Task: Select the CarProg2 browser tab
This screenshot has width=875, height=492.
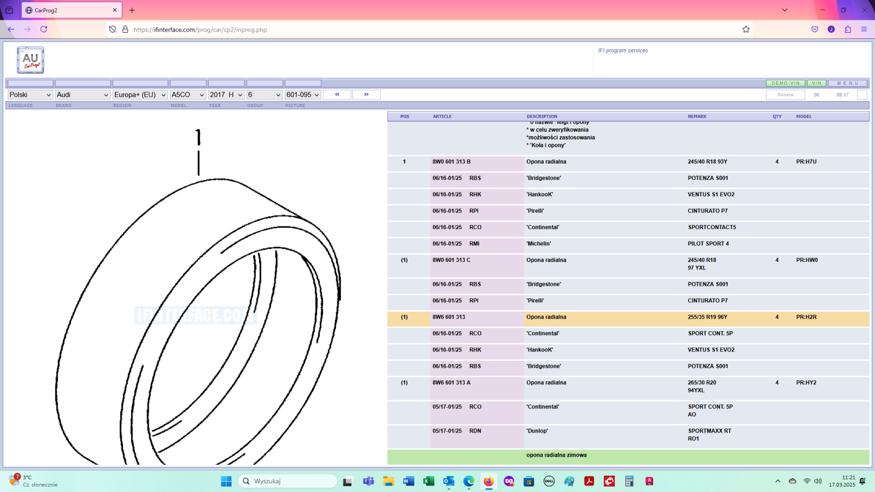Action: click(71, 10)
